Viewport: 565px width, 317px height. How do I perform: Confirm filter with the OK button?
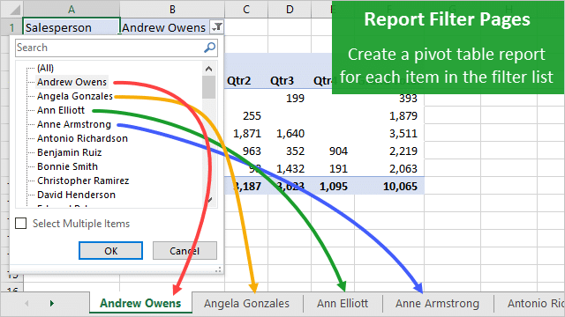point(110,250)
